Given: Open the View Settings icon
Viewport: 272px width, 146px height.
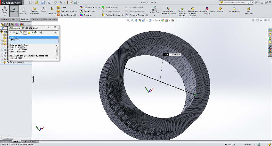Looking at the screenshot, I should point(173,20).
